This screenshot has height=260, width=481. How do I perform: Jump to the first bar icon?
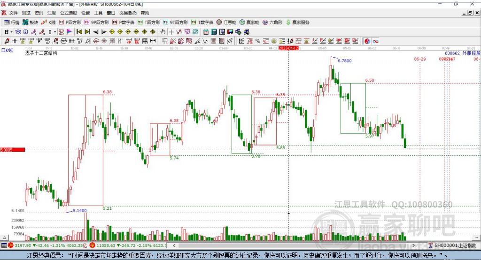click(79, 32)
